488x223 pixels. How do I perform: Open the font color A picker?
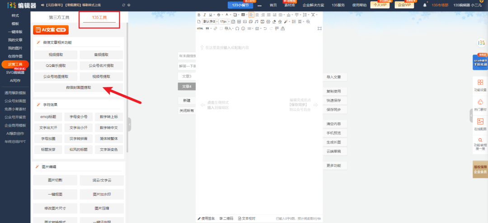pos(227,14)
